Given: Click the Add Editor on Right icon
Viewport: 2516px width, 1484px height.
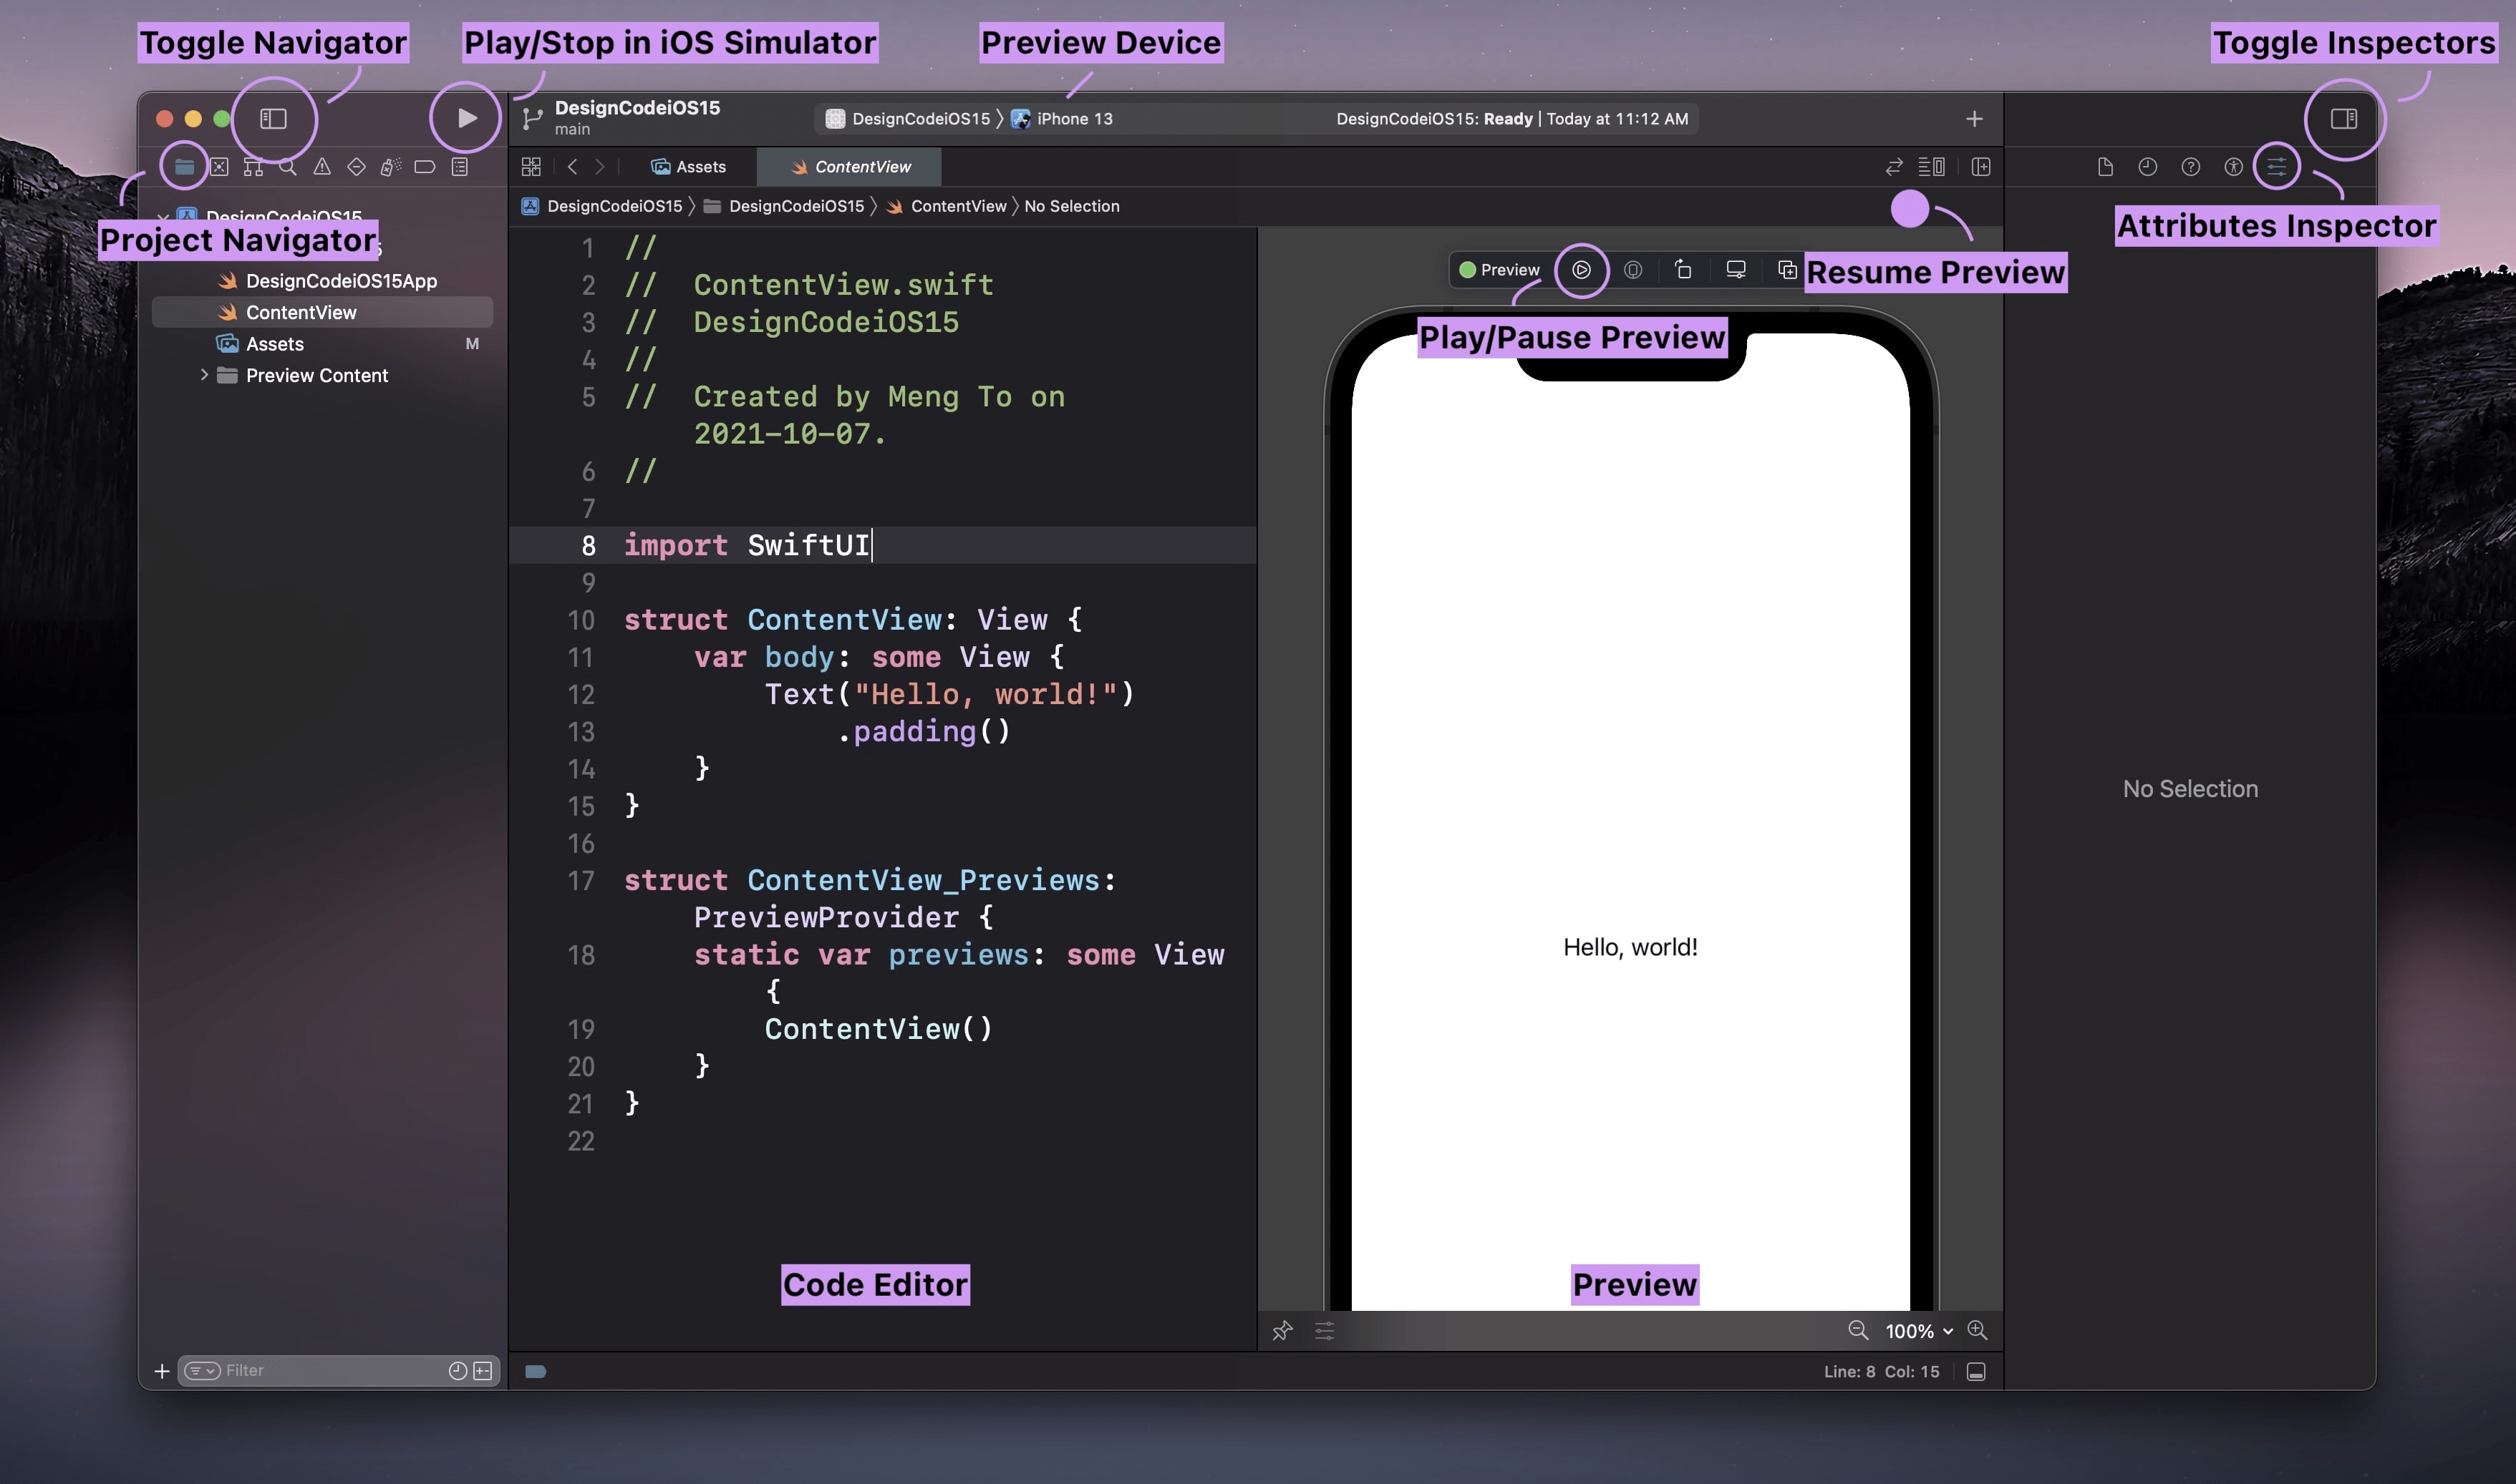Looking at the screenshot, I should coord(1980,167).
